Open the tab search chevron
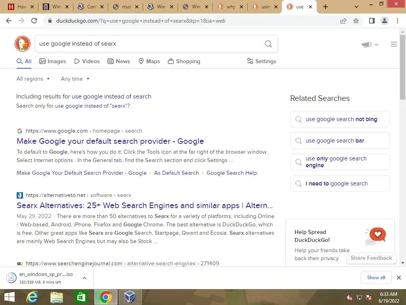The height and width of the screenshot is (305, 406). [356, 7]
